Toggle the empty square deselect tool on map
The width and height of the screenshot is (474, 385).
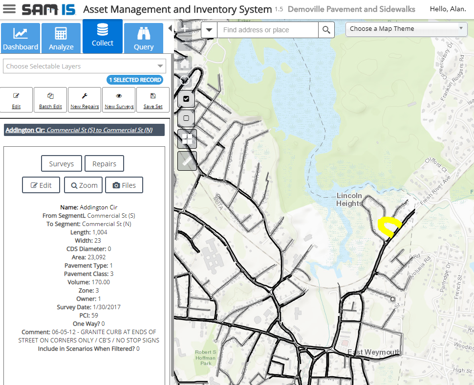186,118
